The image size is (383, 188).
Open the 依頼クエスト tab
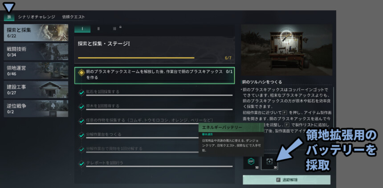tap(73, 17)
